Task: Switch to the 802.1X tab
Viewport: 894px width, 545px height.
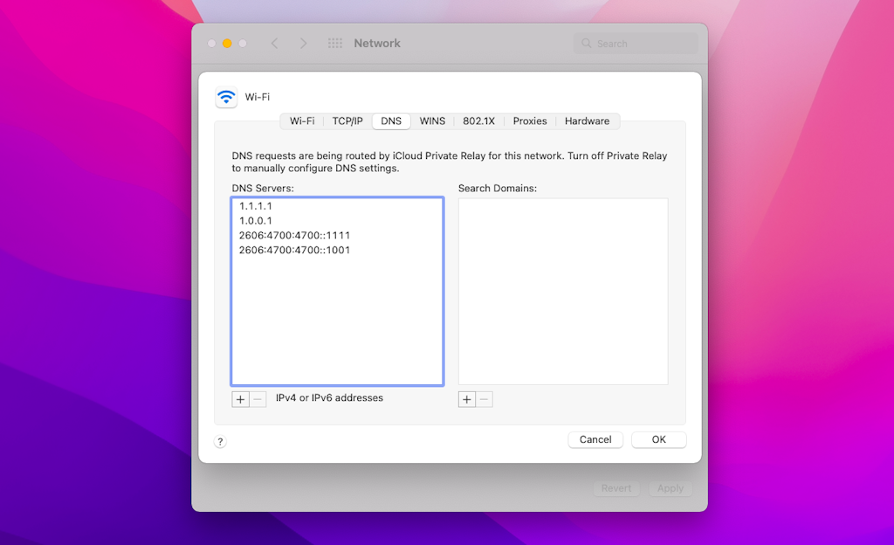Action: 479,121
